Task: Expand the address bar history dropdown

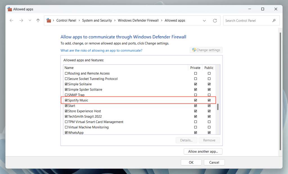Action: pyautogui.click(x=204, y=21)
